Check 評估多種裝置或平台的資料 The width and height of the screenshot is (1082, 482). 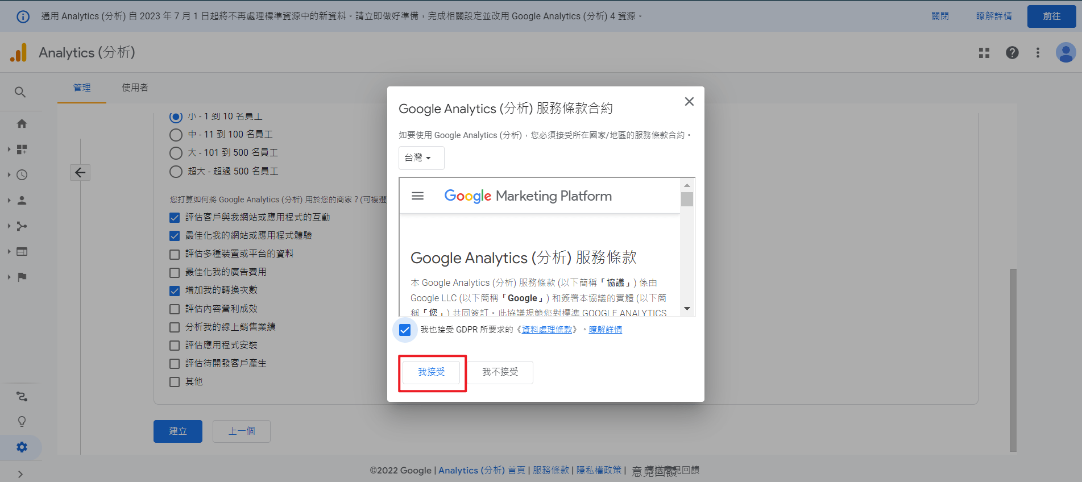tap(175, 254)
